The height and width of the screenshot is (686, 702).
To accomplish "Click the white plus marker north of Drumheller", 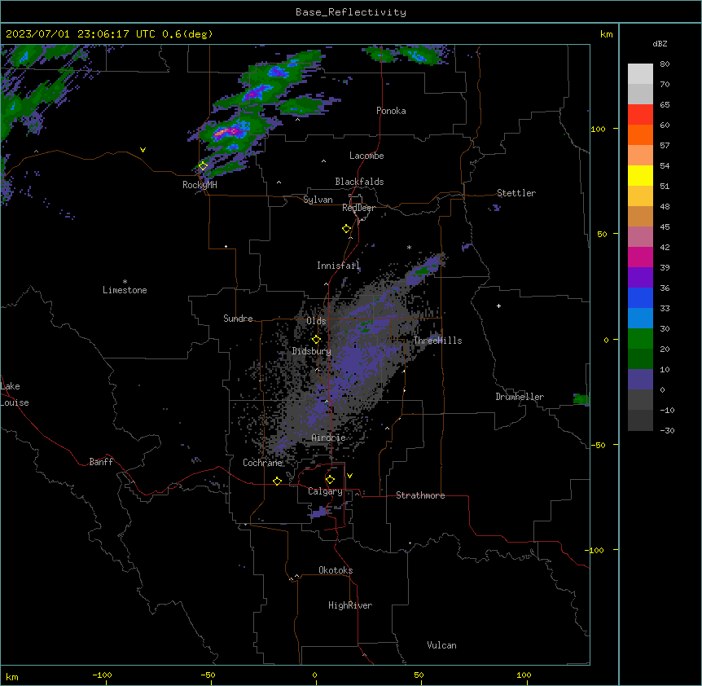I will [x=498, y=306].
